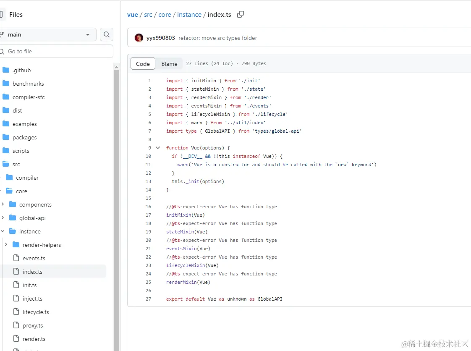Click 'eventsMixin(Vue)' on line 21
Screen dimensions: 471x351
click(188, 249)
